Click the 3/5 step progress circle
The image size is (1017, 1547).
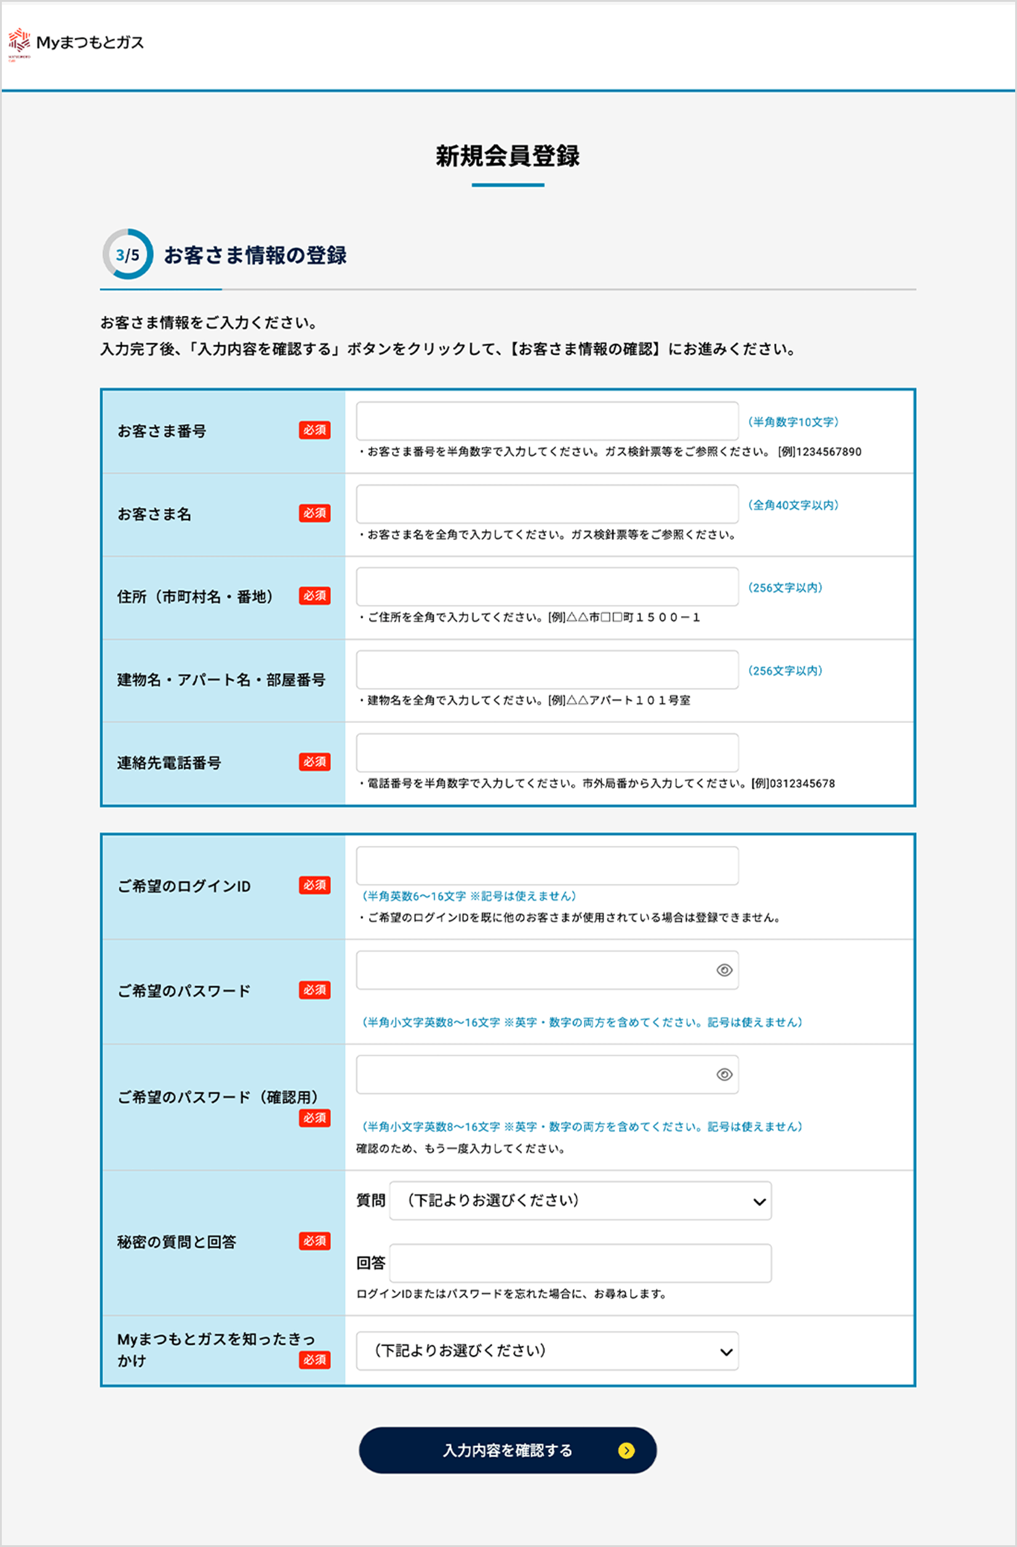pyautogui.click(x=128, y=254)
